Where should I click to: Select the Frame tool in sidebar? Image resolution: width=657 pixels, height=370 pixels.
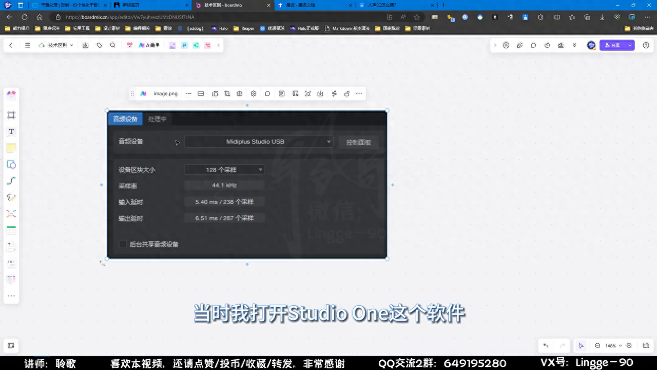coord(11,115)
